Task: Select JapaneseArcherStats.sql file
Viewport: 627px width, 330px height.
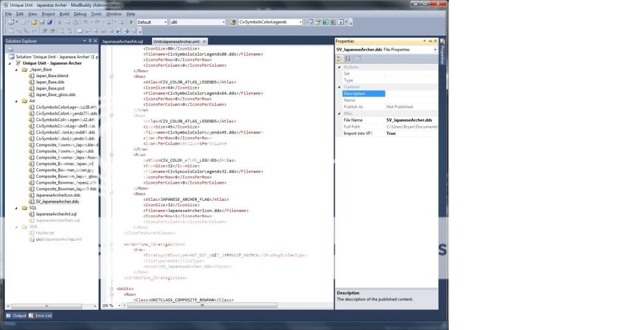Action: [58, 220]
